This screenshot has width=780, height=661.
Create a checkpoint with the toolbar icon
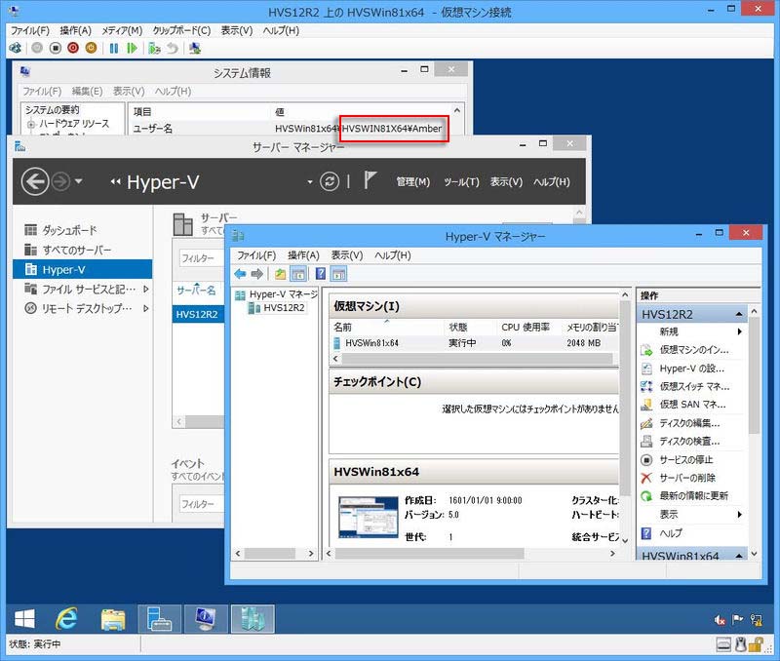pyautogui.click(x=155, y=48)
